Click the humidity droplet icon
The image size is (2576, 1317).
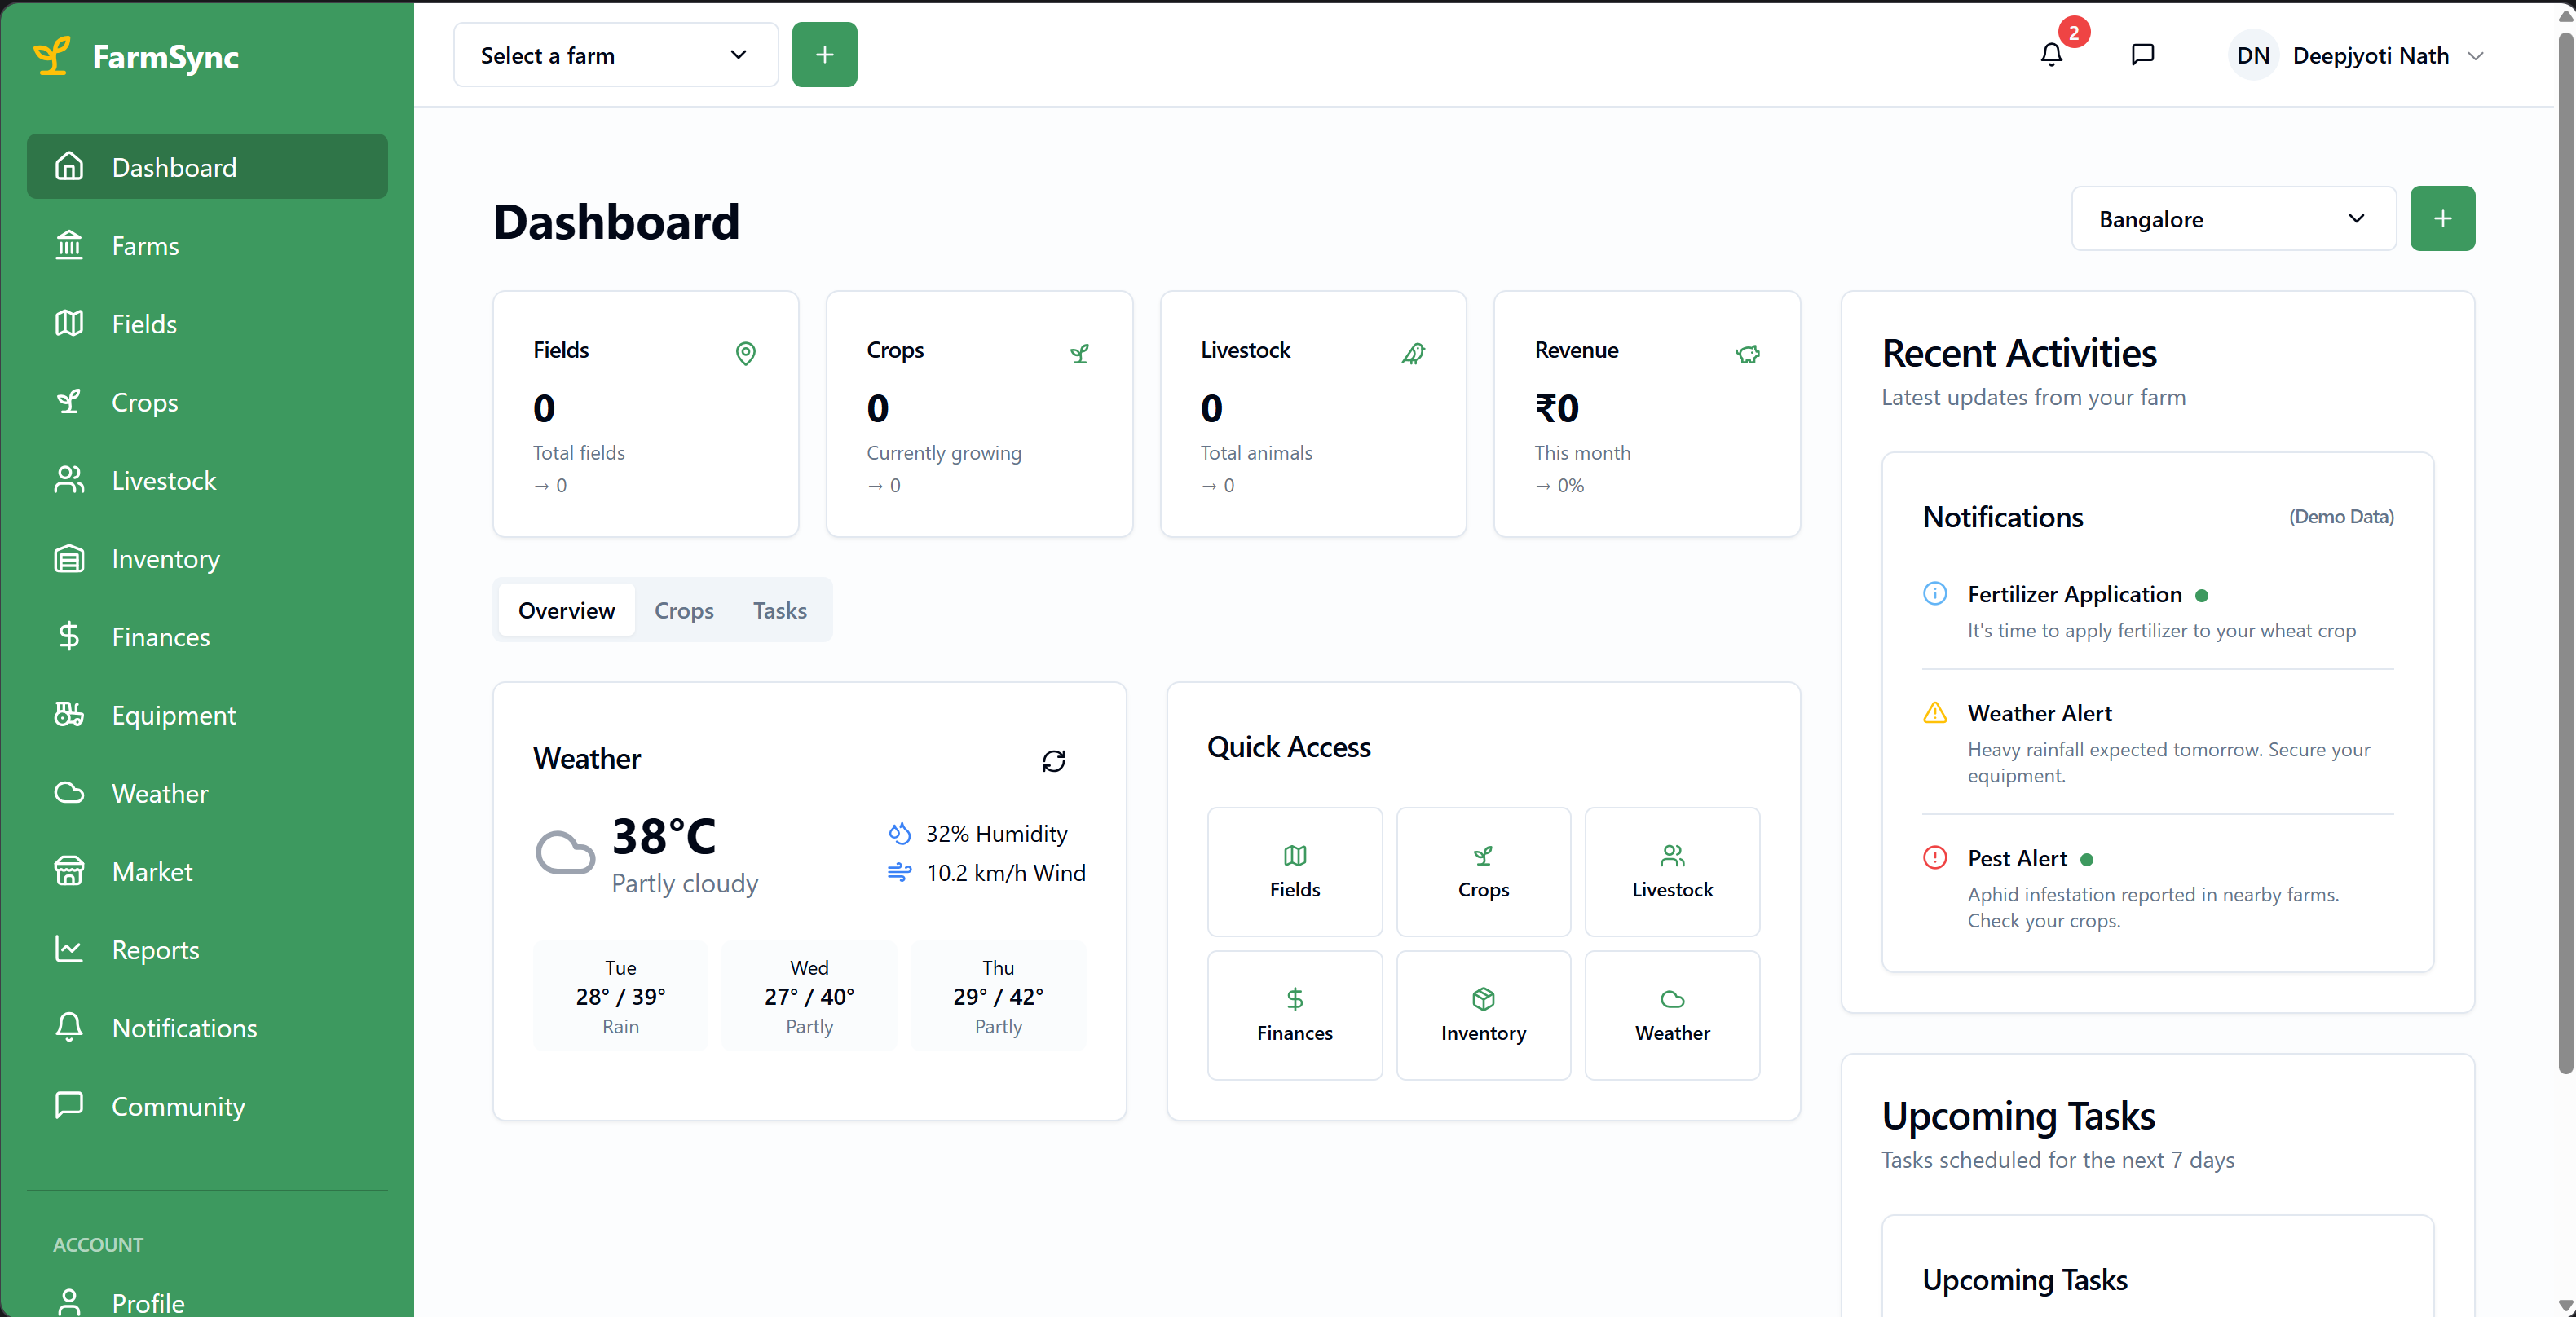click(899, 833)
